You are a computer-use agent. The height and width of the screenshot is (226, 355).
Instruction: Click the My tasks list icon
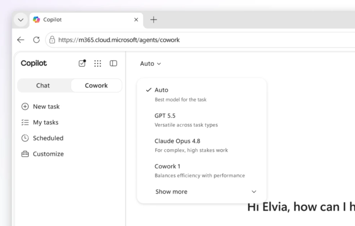(x=25, y=122)
